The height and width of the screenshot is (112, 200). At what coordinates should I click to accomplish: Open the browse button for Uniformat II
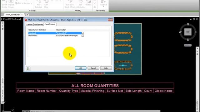click(82, 36)
